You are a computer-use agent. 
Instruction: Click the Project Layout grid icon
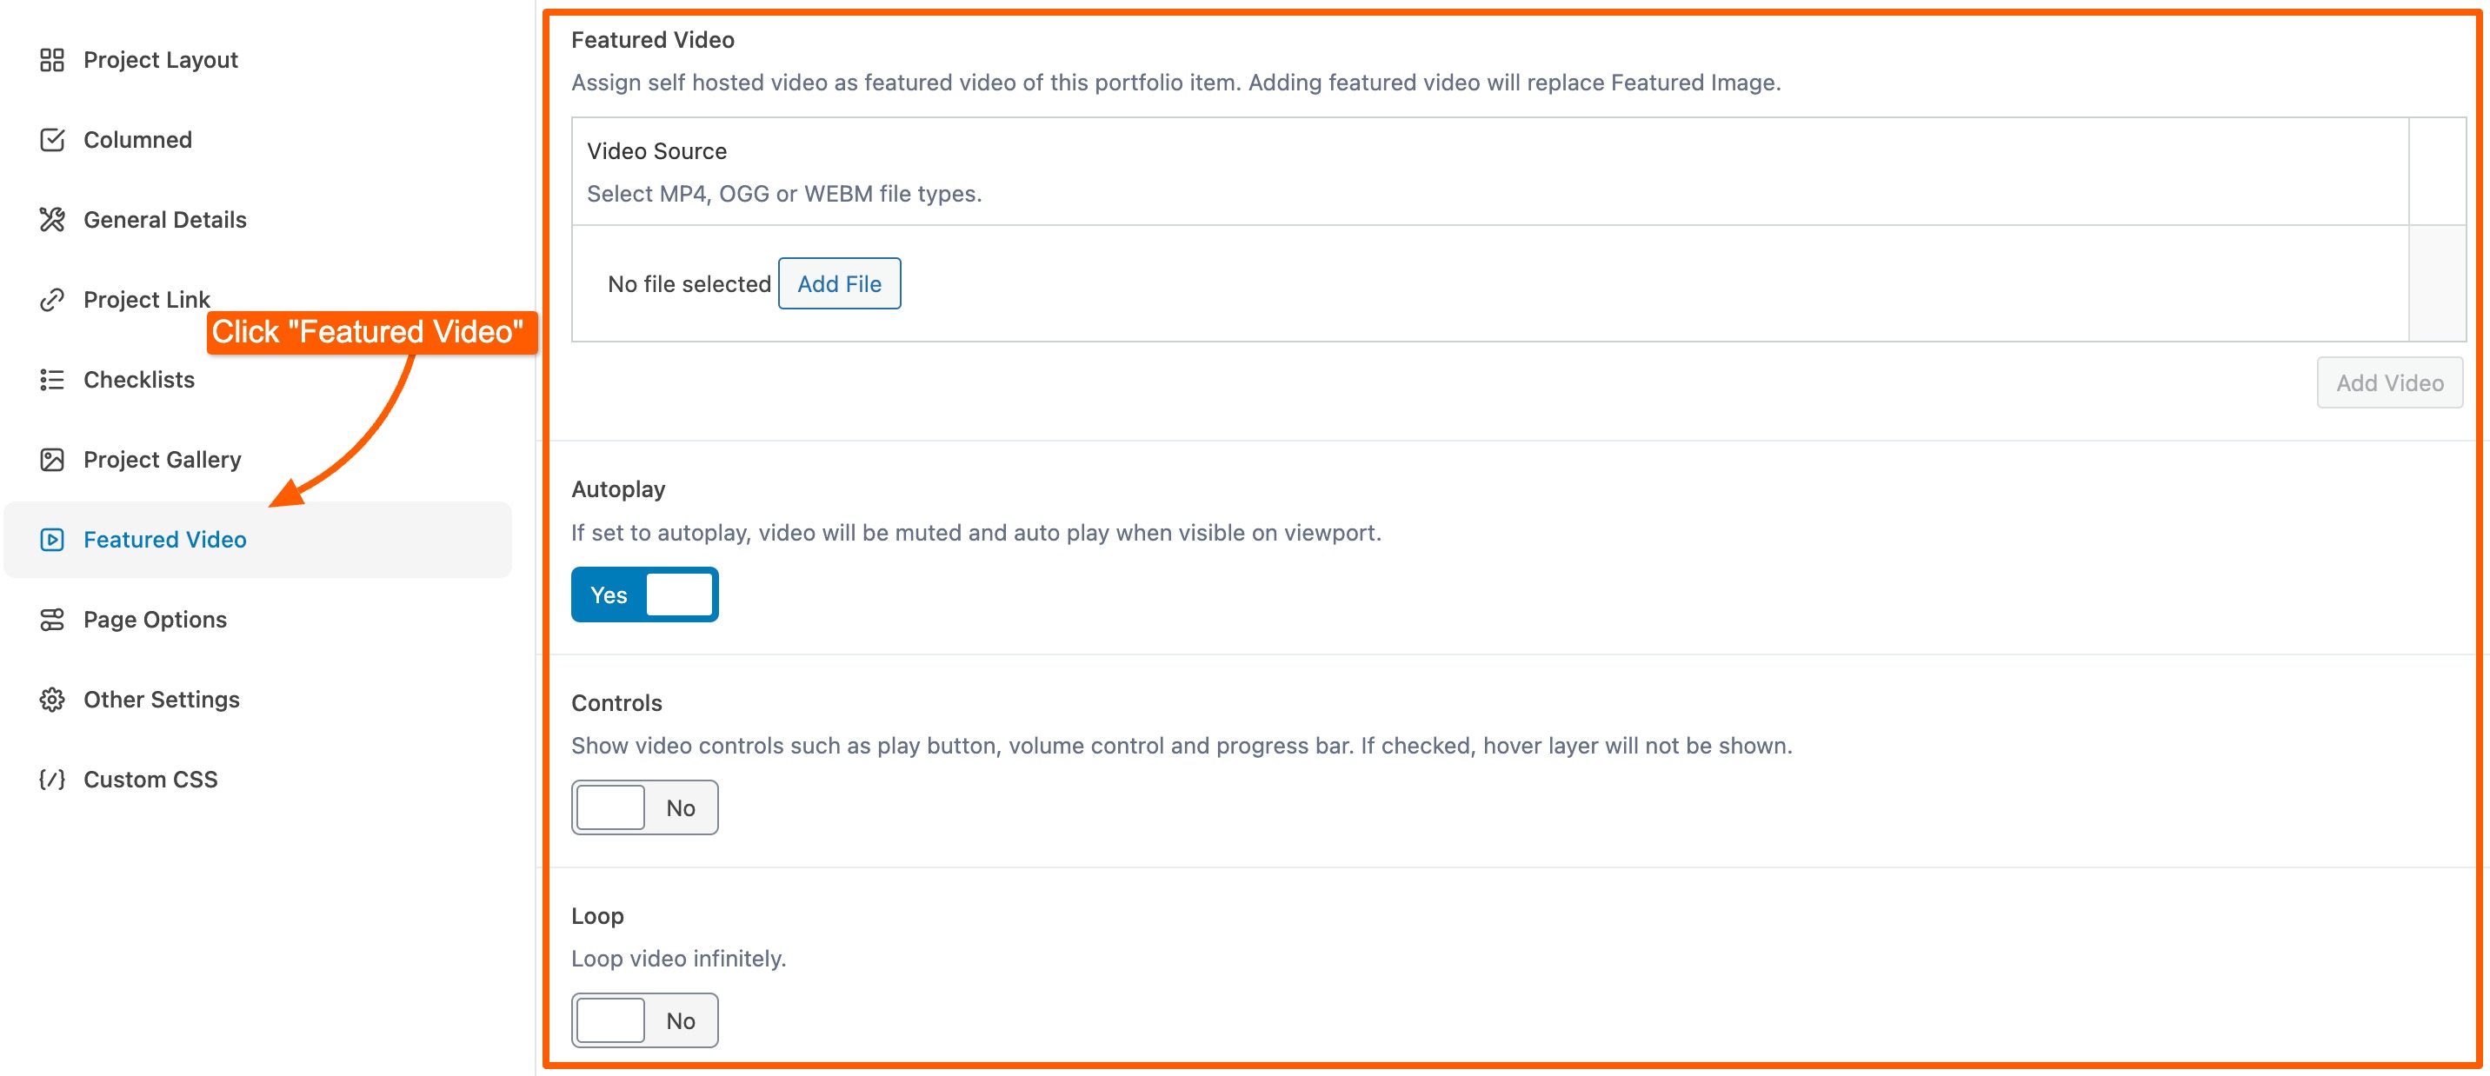[52, 60]
